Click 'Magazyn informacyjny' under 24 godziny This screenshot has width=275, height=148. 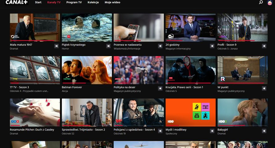click(x=178, y=49)
